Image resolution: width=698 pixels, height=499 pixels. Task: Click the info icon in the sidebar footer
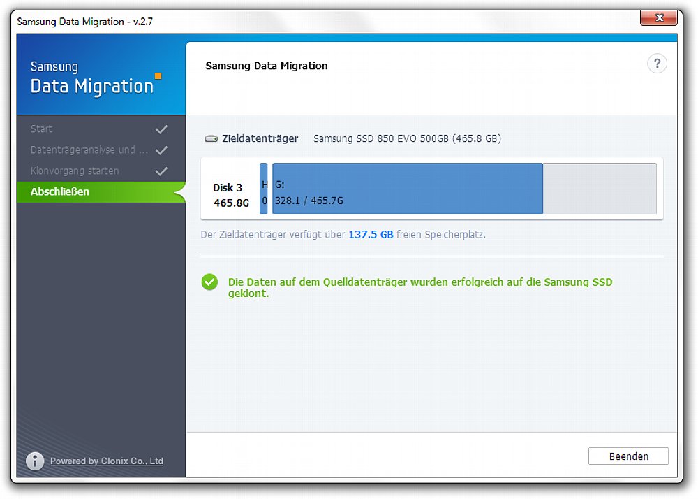35,461
